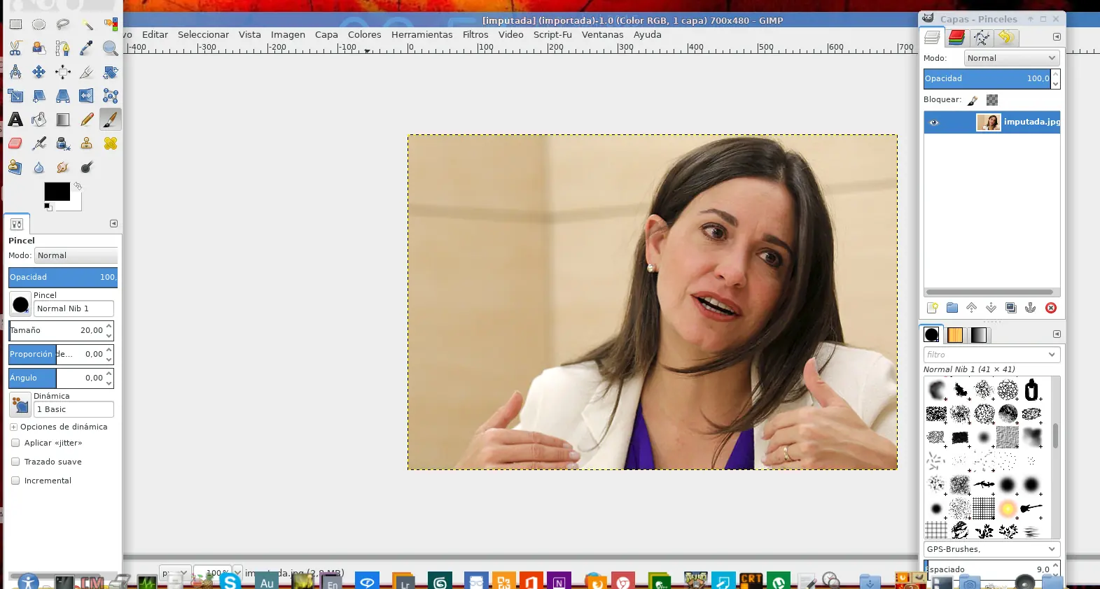Image resolution: width=1100 pixels, height=589 pixels.
Task: Select the Flip tool
Action: pyautogui.click(x=87, y=96)
